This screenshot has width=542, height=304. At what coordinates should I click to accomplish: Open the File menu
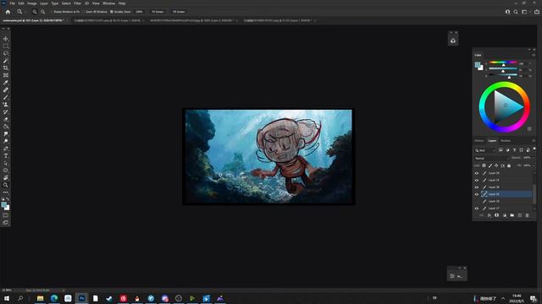click(x=12, y=3)
